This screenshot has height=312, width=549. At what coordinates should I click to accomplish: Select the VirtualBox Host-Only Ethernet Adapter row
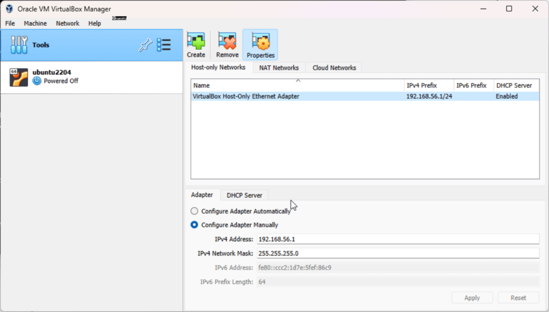click(365, 96)
